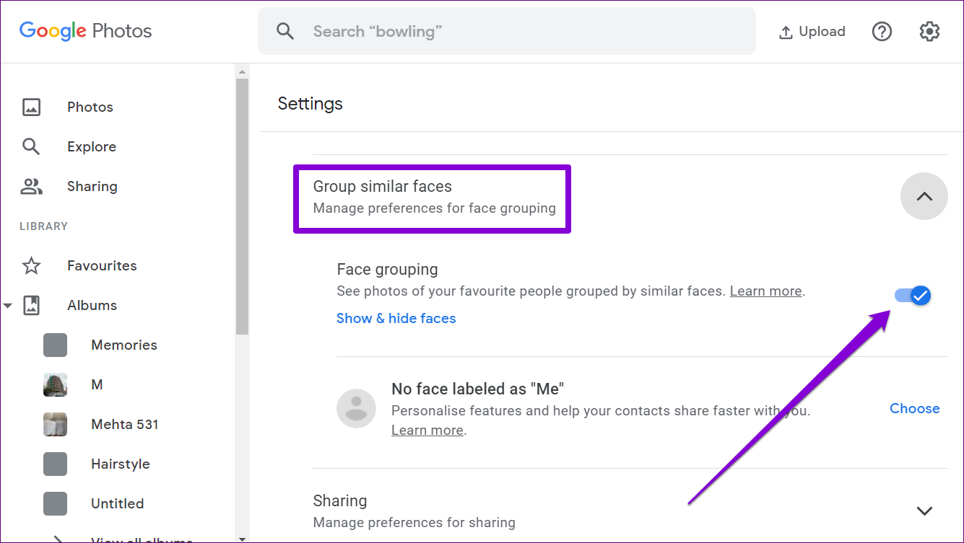The height and width of the screenshot is (543, 964).
Task: Click the Show & hide faces link
Action: [x=396, y=318]
